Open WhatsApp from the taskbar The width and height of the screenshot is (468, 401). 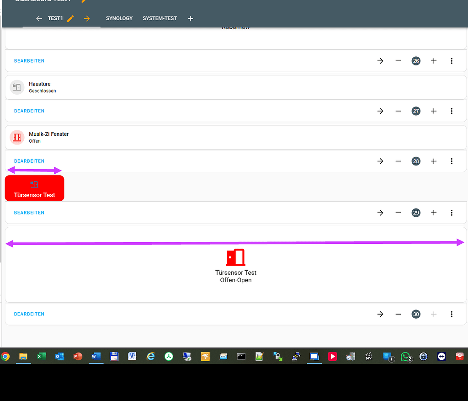point(406,357)
